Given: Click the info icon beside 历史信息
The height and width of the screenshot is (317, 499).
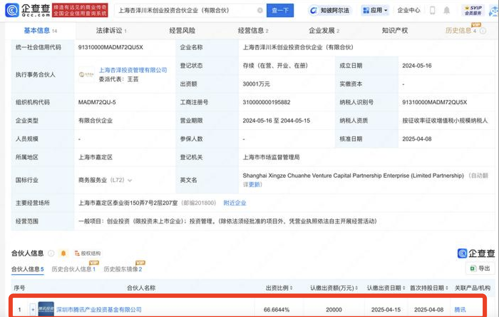Looking at the screenshot, I should pyautogui.click(x=483, y=31).
